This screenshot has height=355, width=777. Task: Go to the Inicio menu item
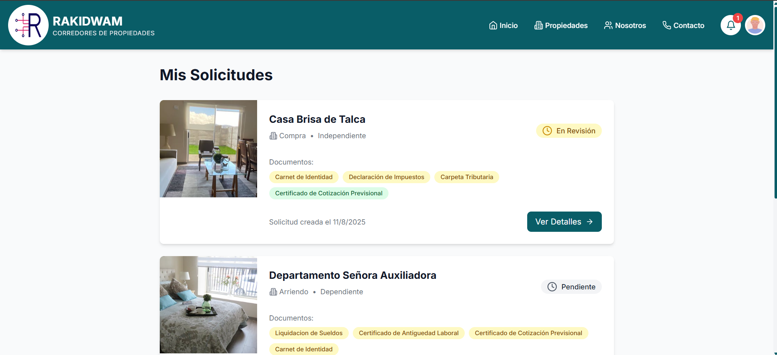point(508,26)
